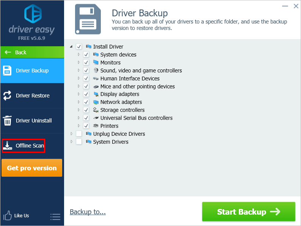Click the Start Backup button
Viewport: 301px width, 226px height.
249,212
